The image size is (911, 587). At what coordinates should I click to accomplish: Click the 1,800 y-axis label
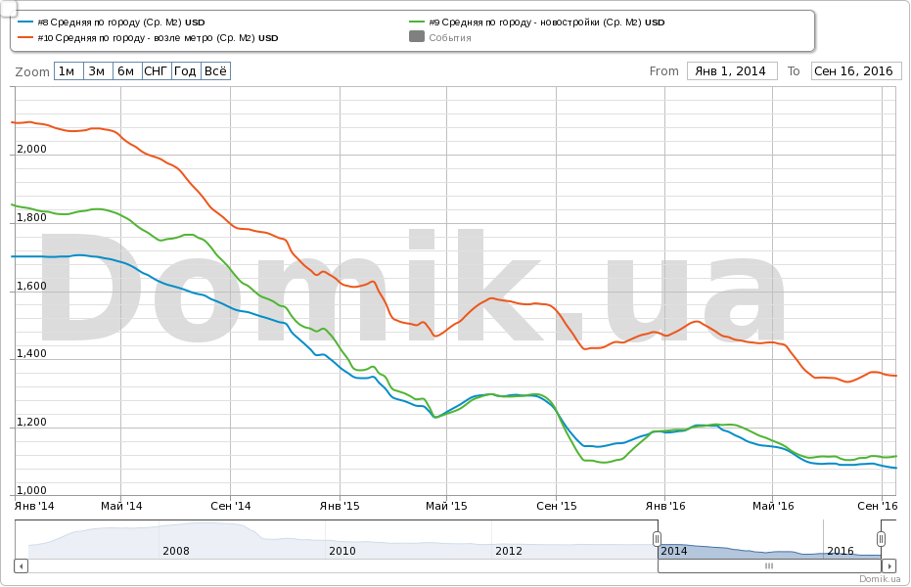click(x=31, y=217)
